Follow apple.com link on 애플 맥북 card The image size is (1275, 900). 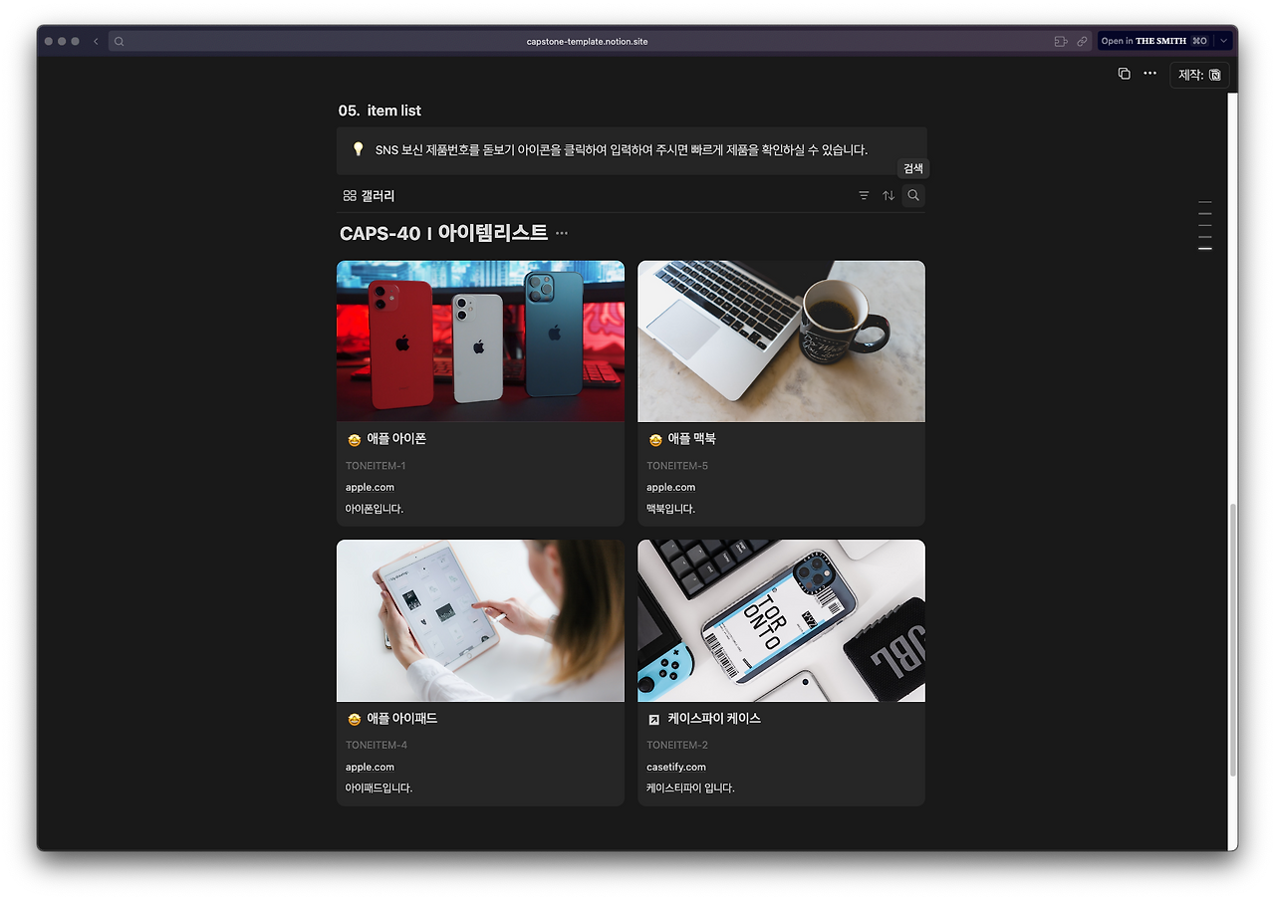click(x=670, y=488)
